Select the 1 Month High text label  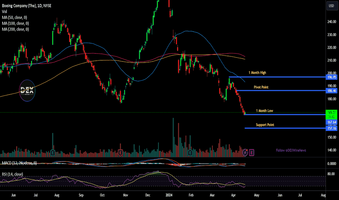click(x=257, y=73)
